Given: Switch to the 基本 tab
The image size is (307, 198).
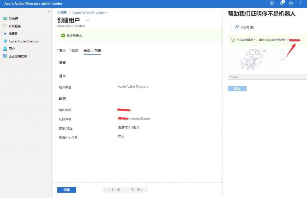Looking at the screenshot, I should (x=62, y=51).
